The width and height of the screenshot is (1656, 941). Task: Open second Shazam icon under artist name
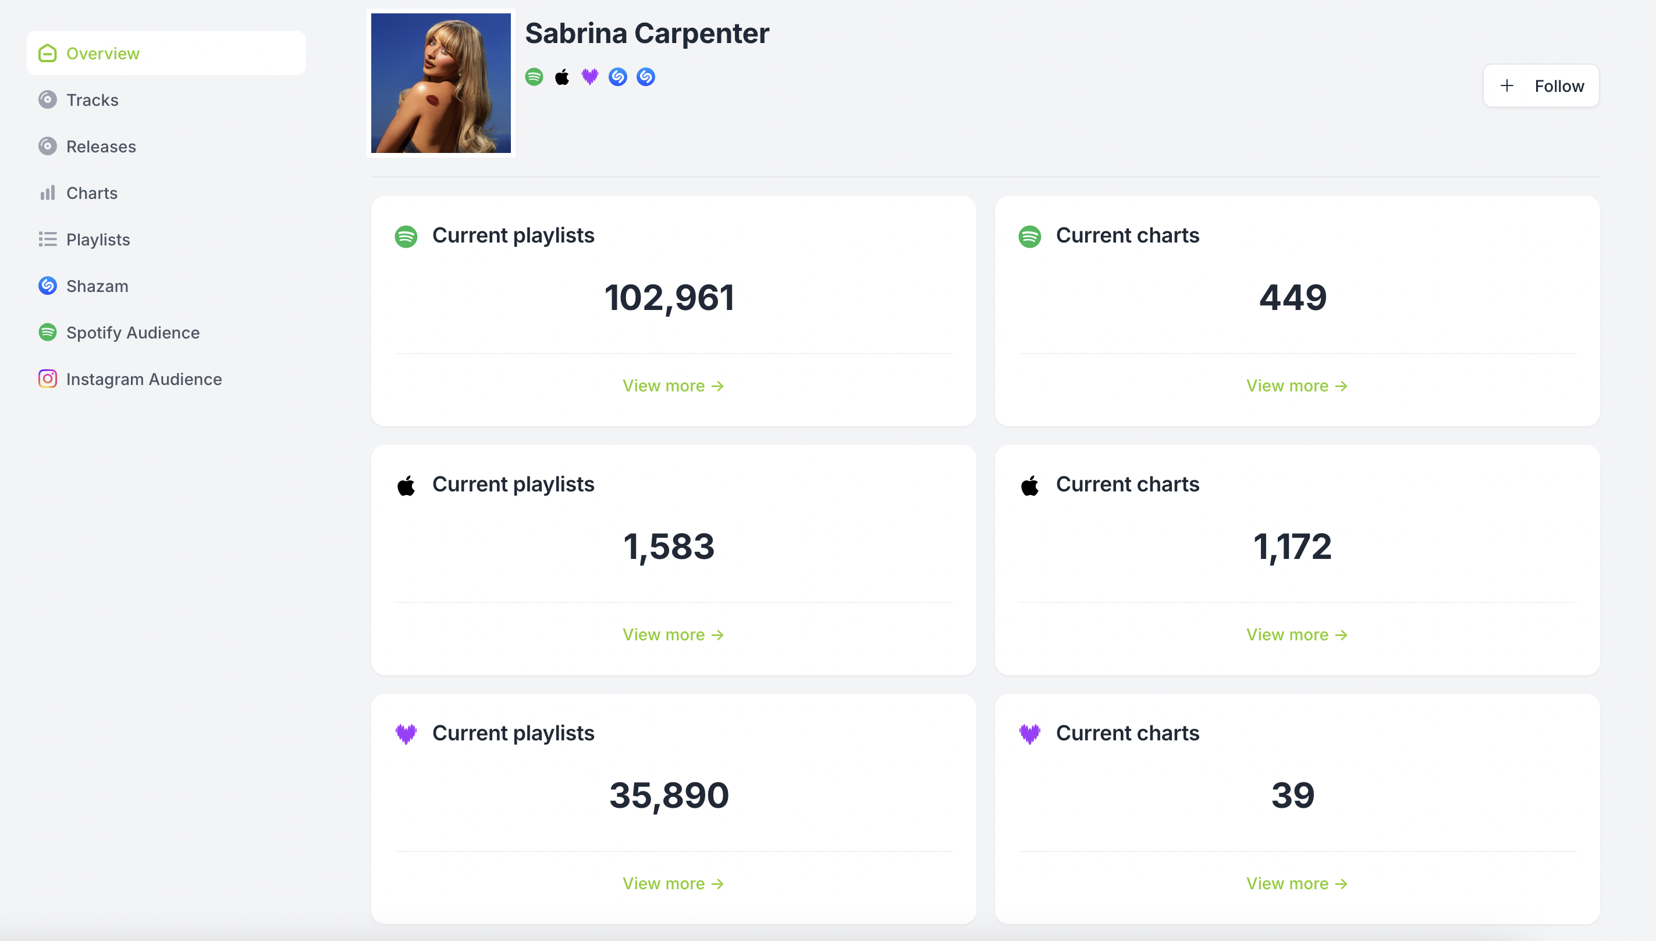[x=645, y=77]
